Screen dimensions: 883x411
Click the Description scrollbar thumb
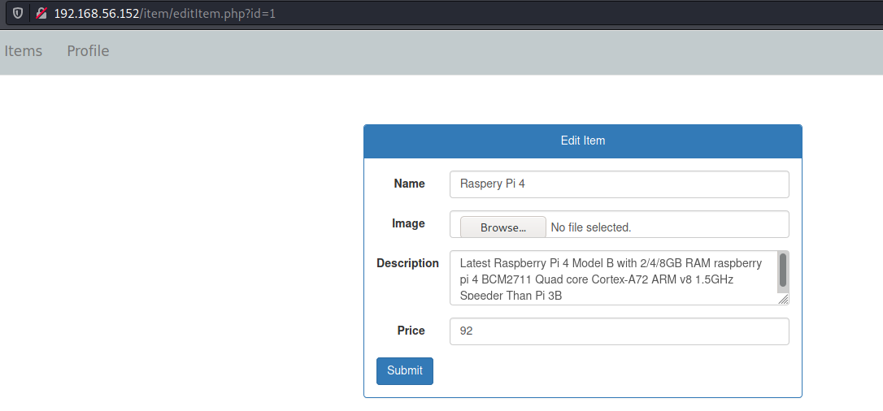pyautogui.click(x=783, y=270)
